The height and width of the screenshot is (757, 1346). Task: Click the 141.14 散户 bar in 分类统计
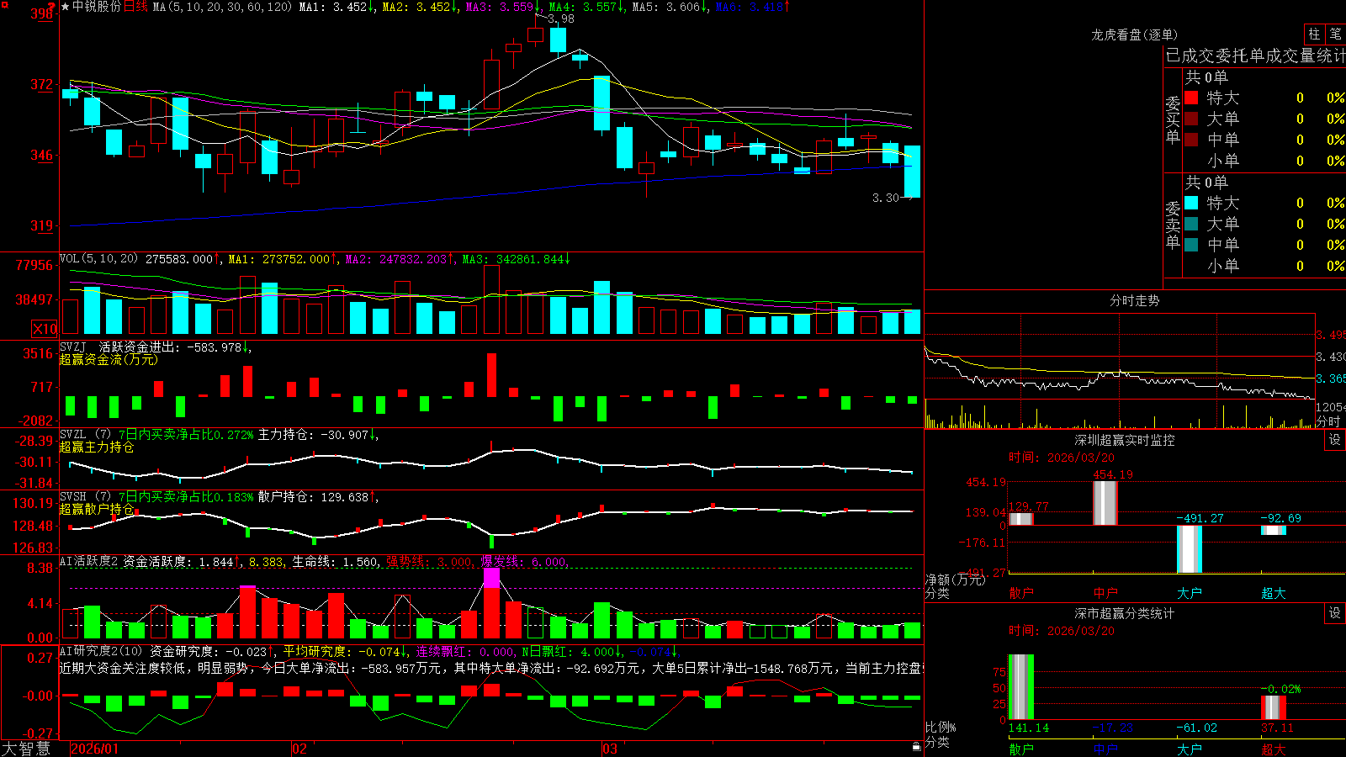point(1021,687)
